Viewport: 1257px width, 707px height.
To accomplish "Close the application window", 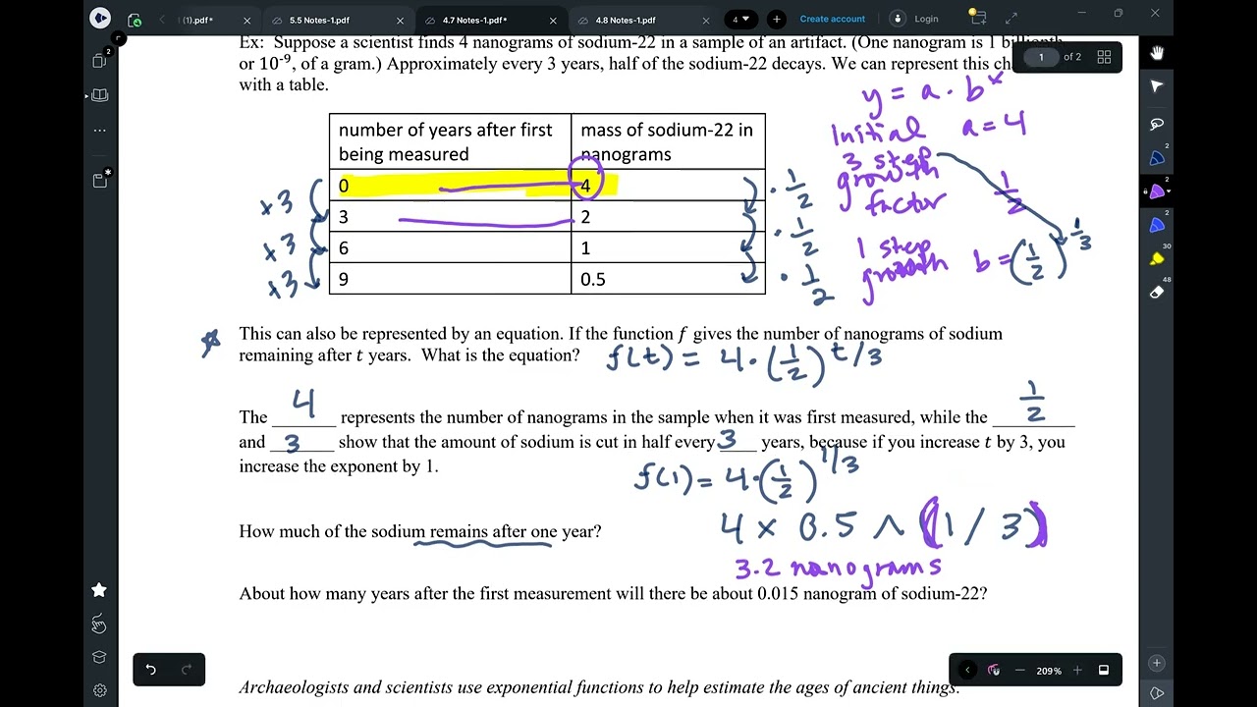I will (1156, 13).
